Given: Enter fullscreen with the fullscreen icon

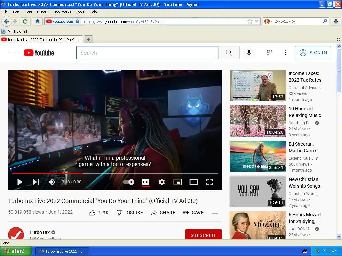Looking at the screenshot, I should click(210, 182).
